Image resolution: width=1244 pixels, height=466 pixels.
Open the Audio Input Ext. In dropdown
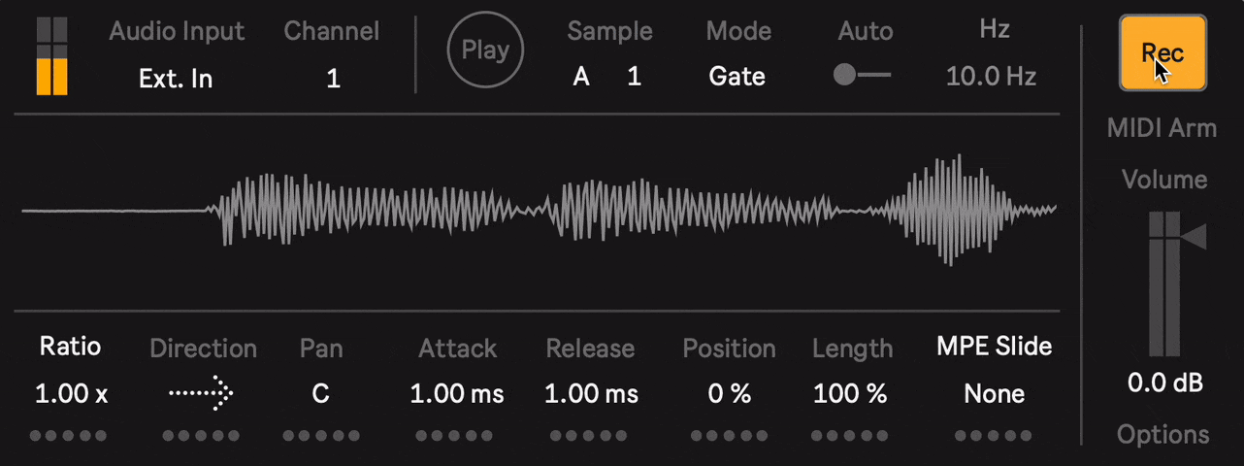(175, 78)
